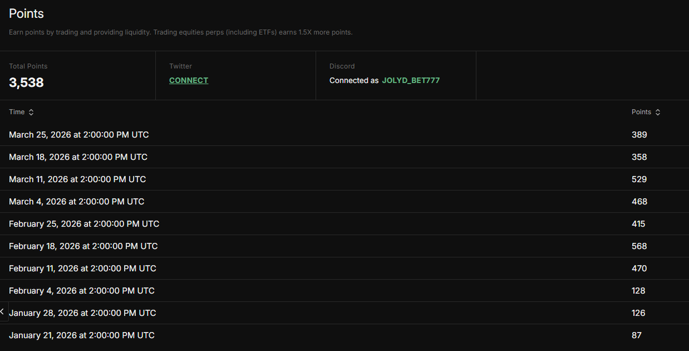Click the 87 points value
The width and height of the screenshot is (689, 351).
637,335
